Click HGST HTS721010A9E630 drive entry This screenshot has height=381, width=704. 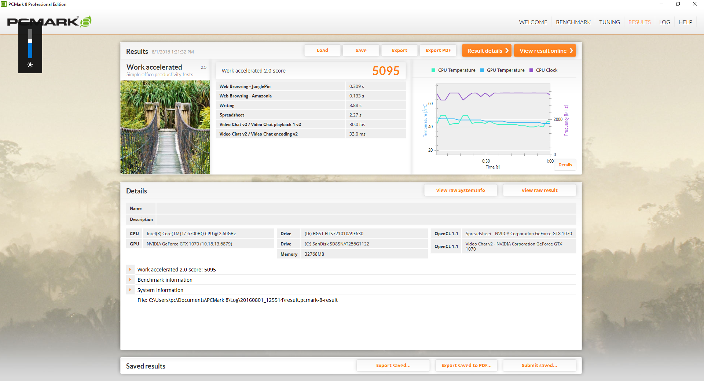point(334,233)
